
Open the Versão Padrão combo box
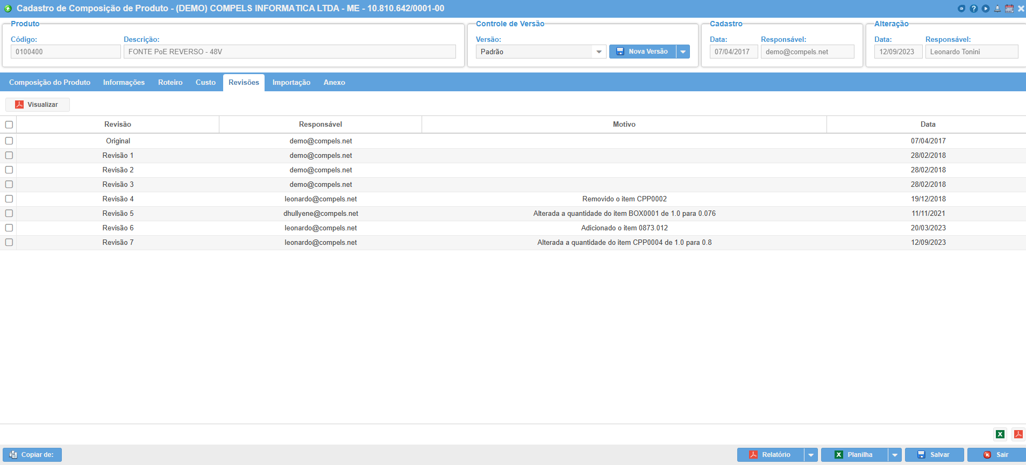541,52
